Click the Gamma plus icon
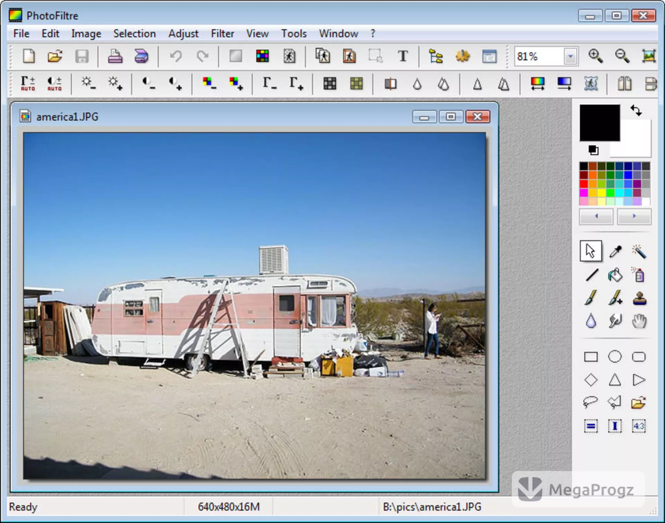 (x=296, y=83)
